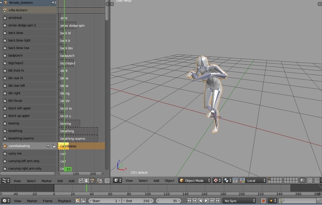Click the NLA auto-snap target icon
Image resolution: width=322 pixels, height=205 pixels.
107,181
